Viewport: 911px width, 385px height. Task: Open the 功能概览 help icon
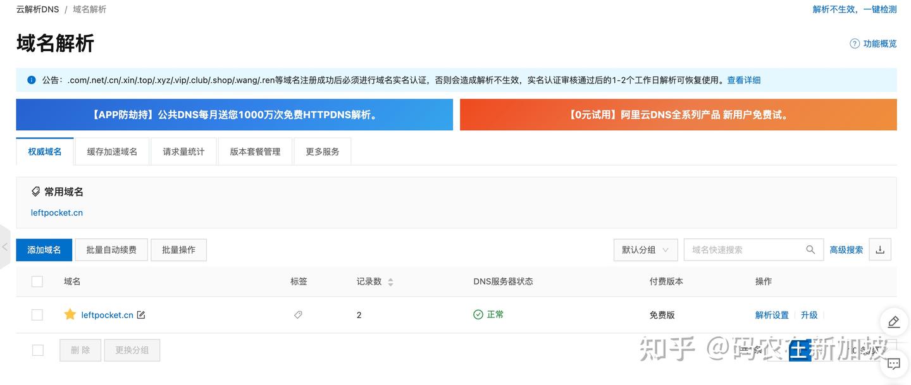tap(855, 44)
